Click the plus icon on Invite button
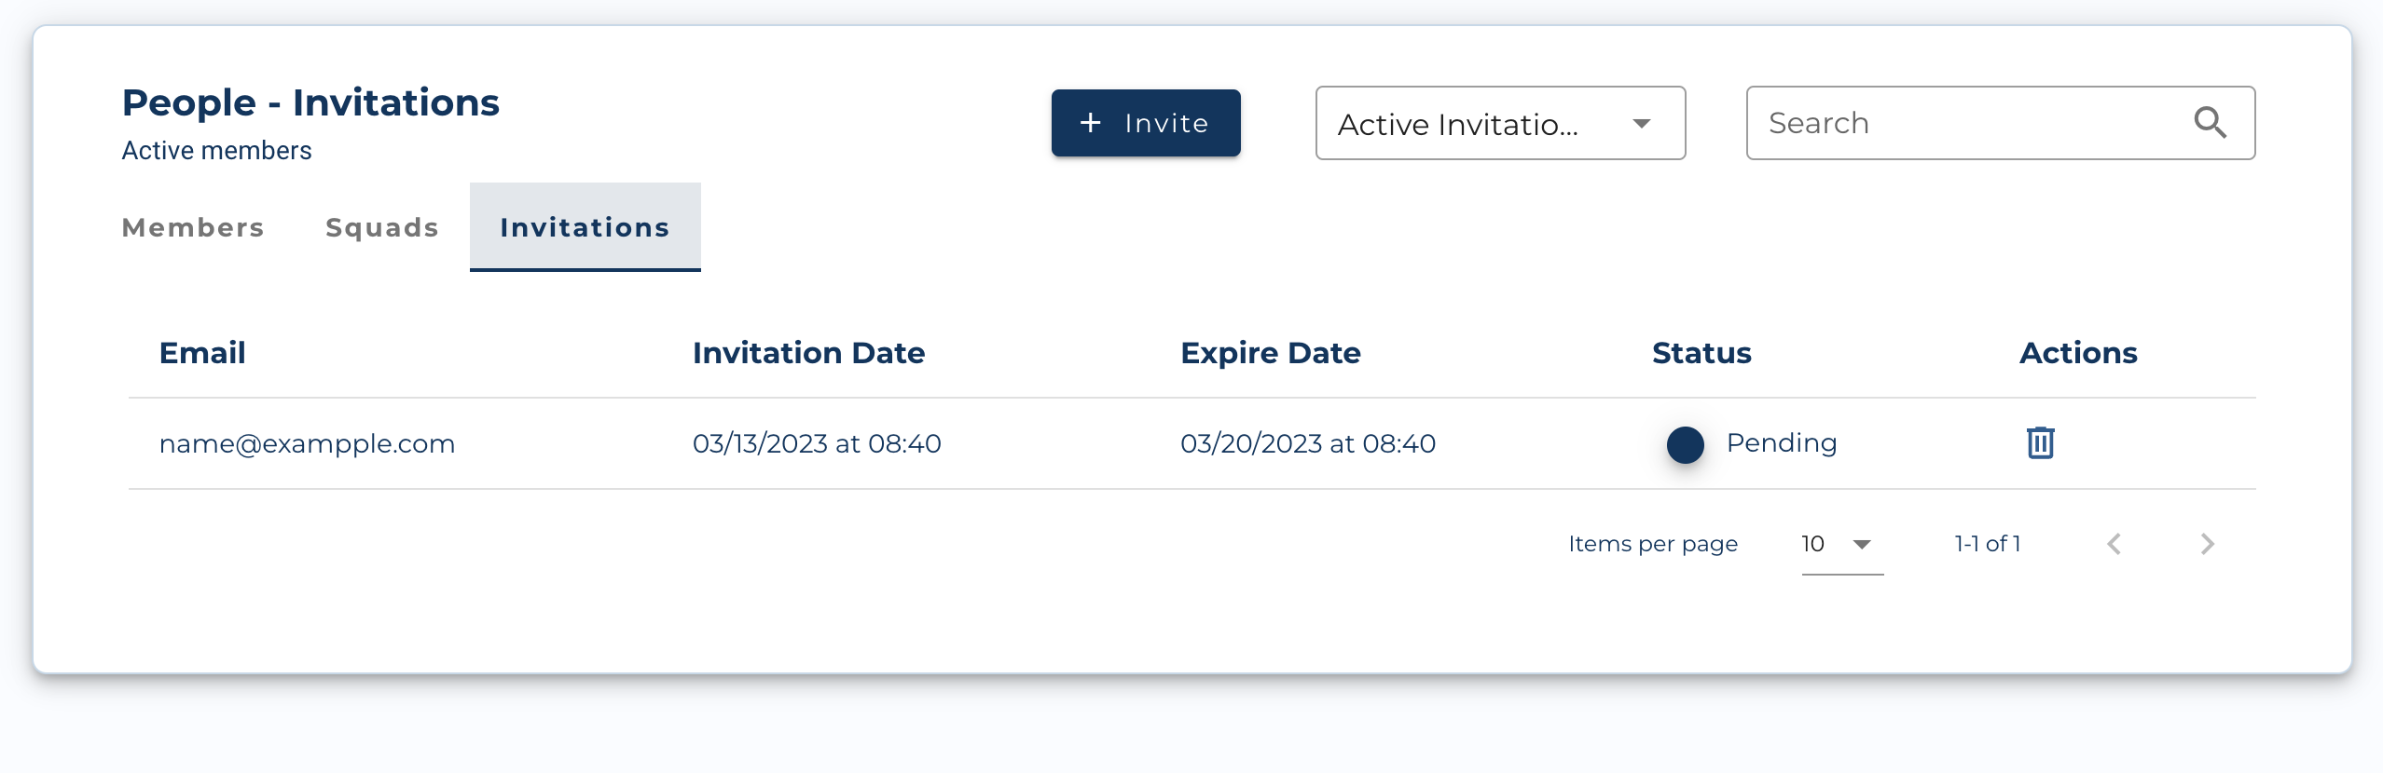This screenshot has width=2383, height=773. 1090,123
